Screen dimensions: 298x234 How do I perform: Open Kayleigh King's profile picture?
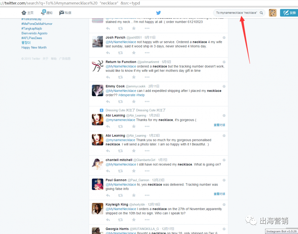click(x=97, y=208)
